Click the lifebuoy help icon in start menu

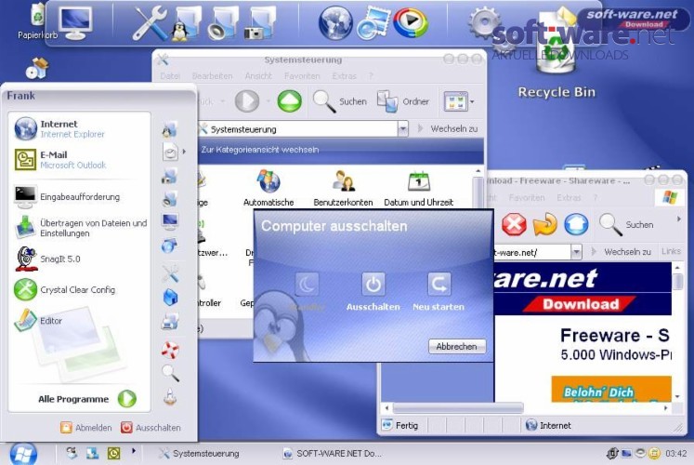[x=170, y=350]
